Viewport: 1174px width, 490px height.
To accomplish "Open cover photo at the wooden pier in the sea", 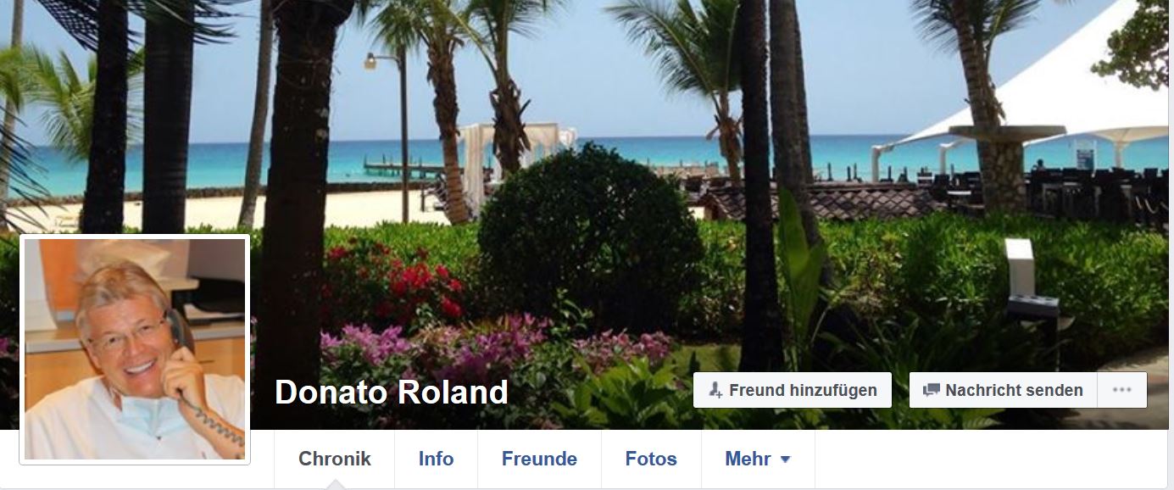I will pyautogui.click(x=402, y=164).
